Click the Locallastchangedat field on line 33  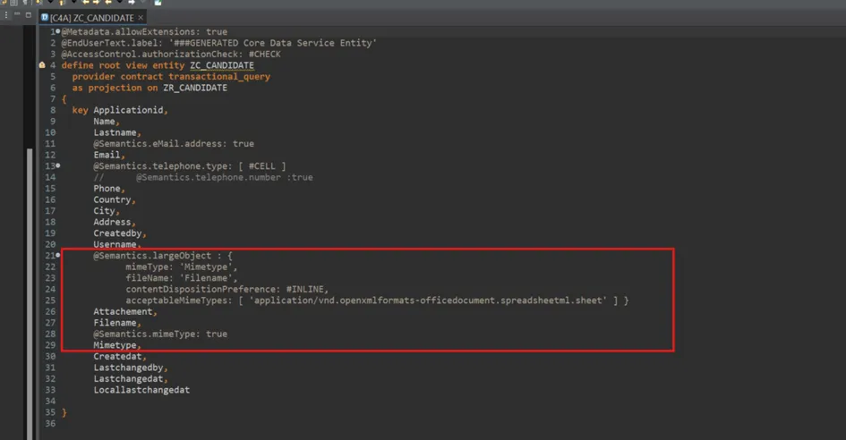tap(141, 390)
